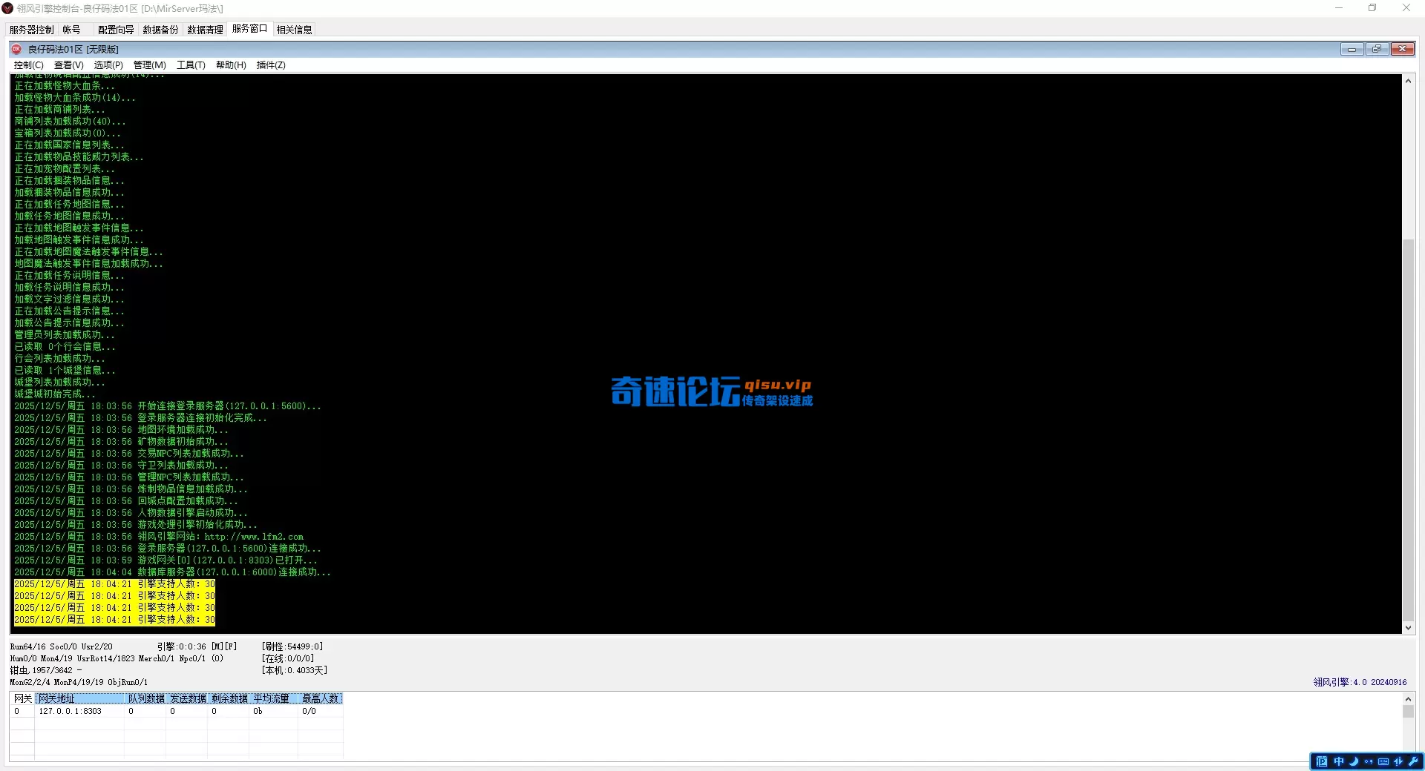Switch to the 数据备份 tab
The image size is (1425, 771).
(x=160, y=30)
